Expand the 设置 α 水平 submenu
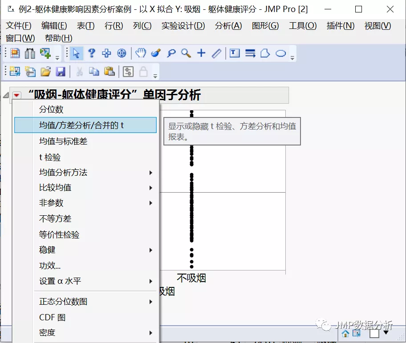406x343 pixels. pos(86,281)
